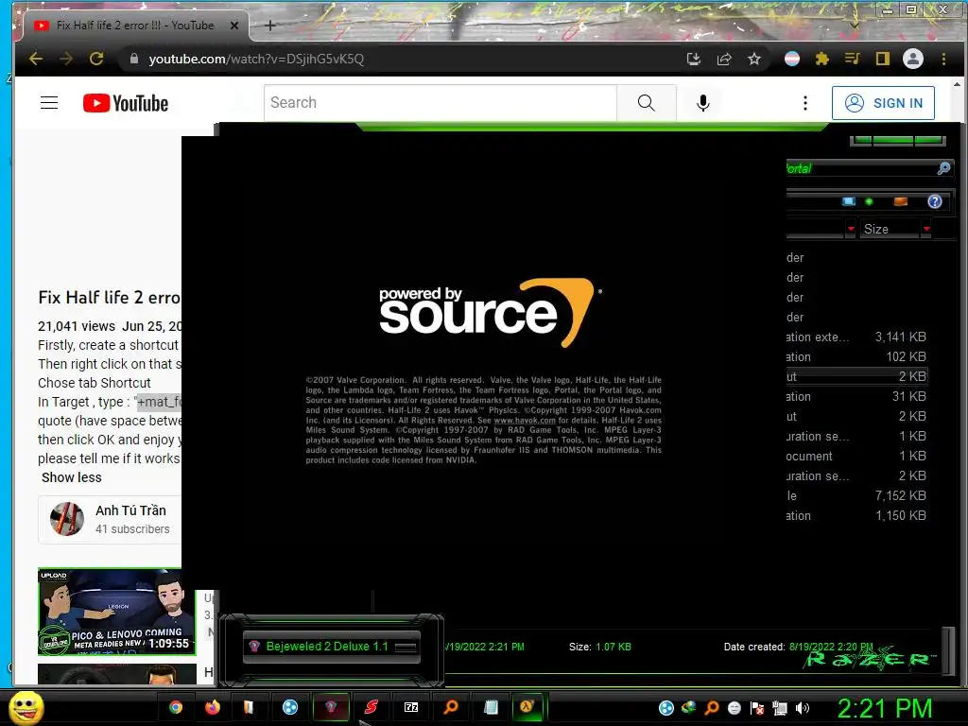This screenshot has height=726, width=968.
Task: Open the 7-Zip taskbar icon
Action: tap(411, 707)
